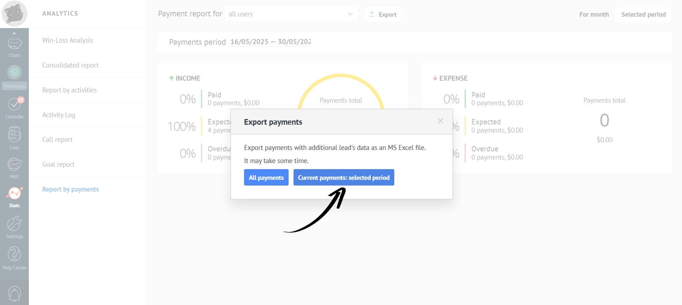Click the notification bell icon
The height and width of the screenshot is (305, 682).
pos(14,293)
